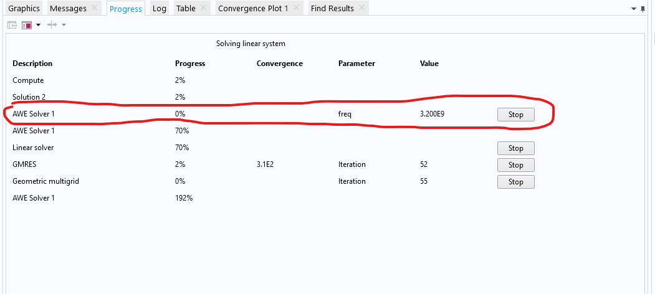Stop the Linear solver
The width and height of the screenshot is (655, 294).
(x=515, y=148)
